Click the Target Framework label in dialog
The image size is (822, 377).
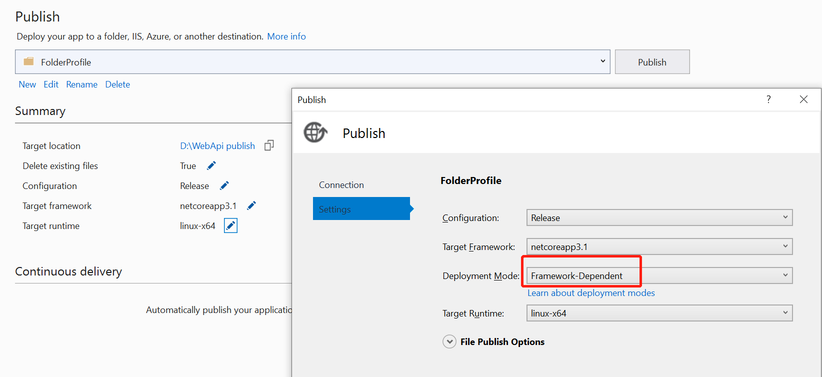(478, 246)
